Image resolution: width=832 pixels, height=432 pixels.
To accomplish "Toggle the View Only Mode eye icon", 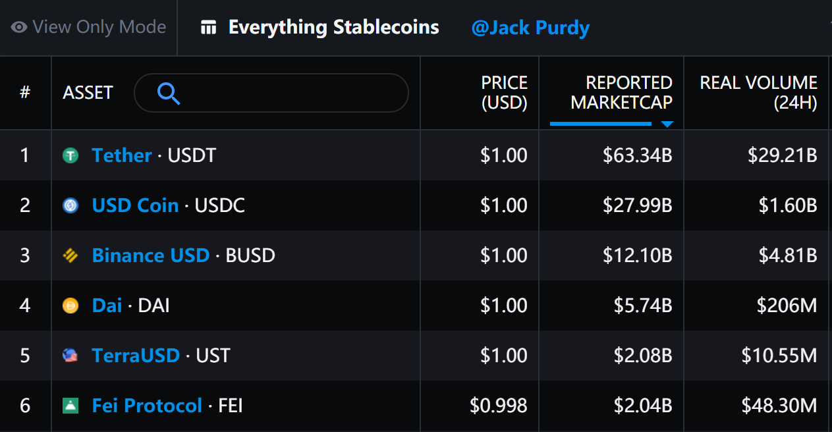I will 19,28.
